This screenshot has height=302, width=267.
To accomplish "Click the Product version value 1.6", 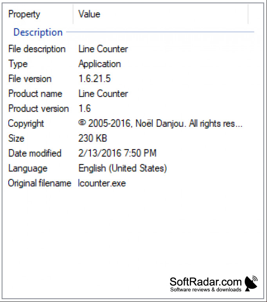I will click(85, 108).
